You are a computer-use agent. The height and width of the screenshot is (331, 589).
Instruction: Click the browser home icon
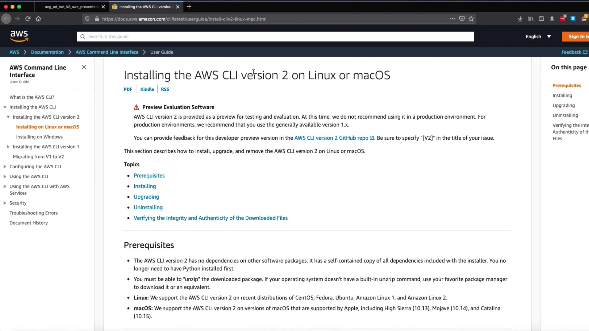coord(38,19)
